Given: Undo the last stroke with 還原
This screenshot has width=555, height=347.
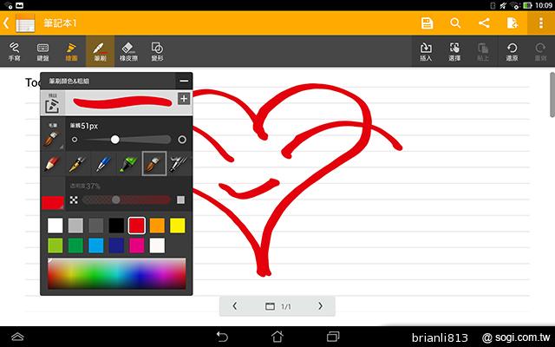Looking at the screenshot, I should [x=512, y=51].
